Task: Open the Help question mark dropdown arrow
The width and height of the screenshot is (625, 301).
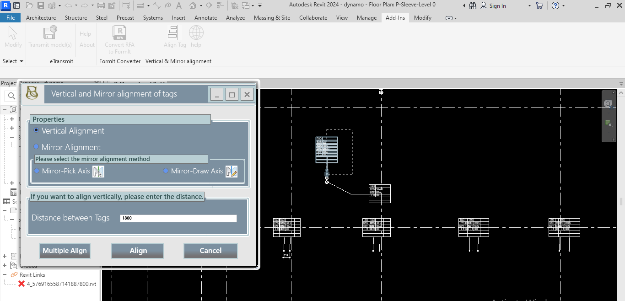Action: (x=563, y=6)
